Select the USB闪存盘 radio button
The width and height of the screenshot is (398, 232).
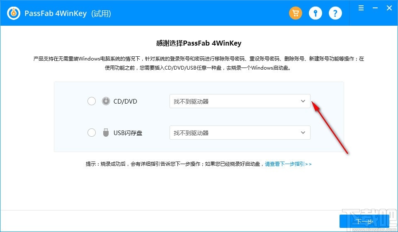(92, 133)
